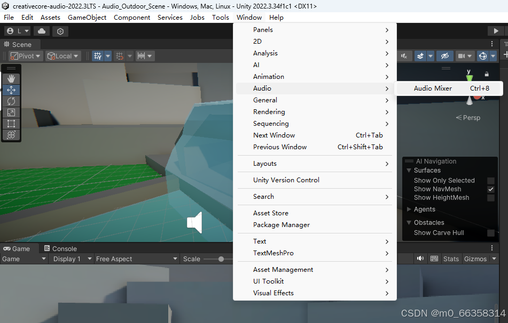Select the Hand view tool
Viewport: 508px width, 323px height.
tap(11, 78)
